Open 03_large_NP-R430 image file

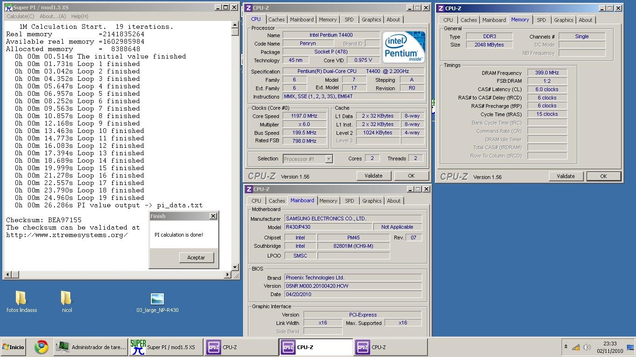tap(157, 303)
